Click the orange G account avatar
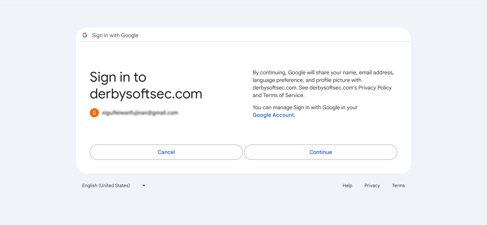The height and width of the screenshot is (225, 487). click(94, 113)
